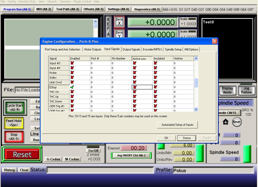258x187 pixels.
Task: Click the green Cycle Start button
Action: (15, 107)
